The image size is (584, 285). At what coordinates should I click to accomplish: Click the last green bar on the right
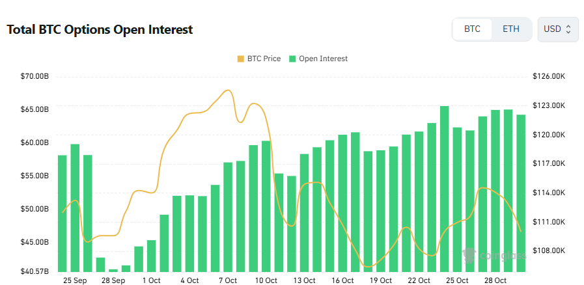521,193
